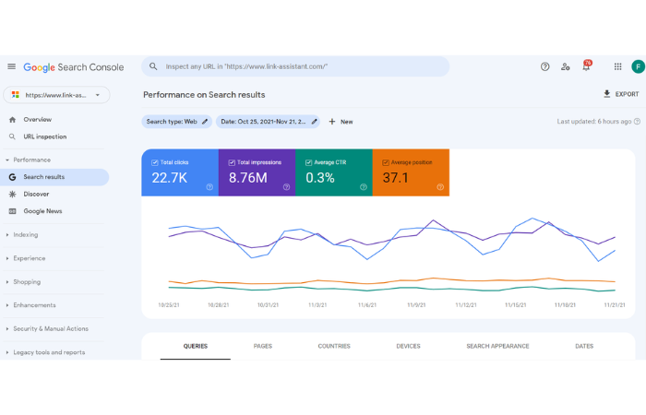Click help icon on Average position card
The height and width of the screenshot is (415, 646).
[440, 187]
